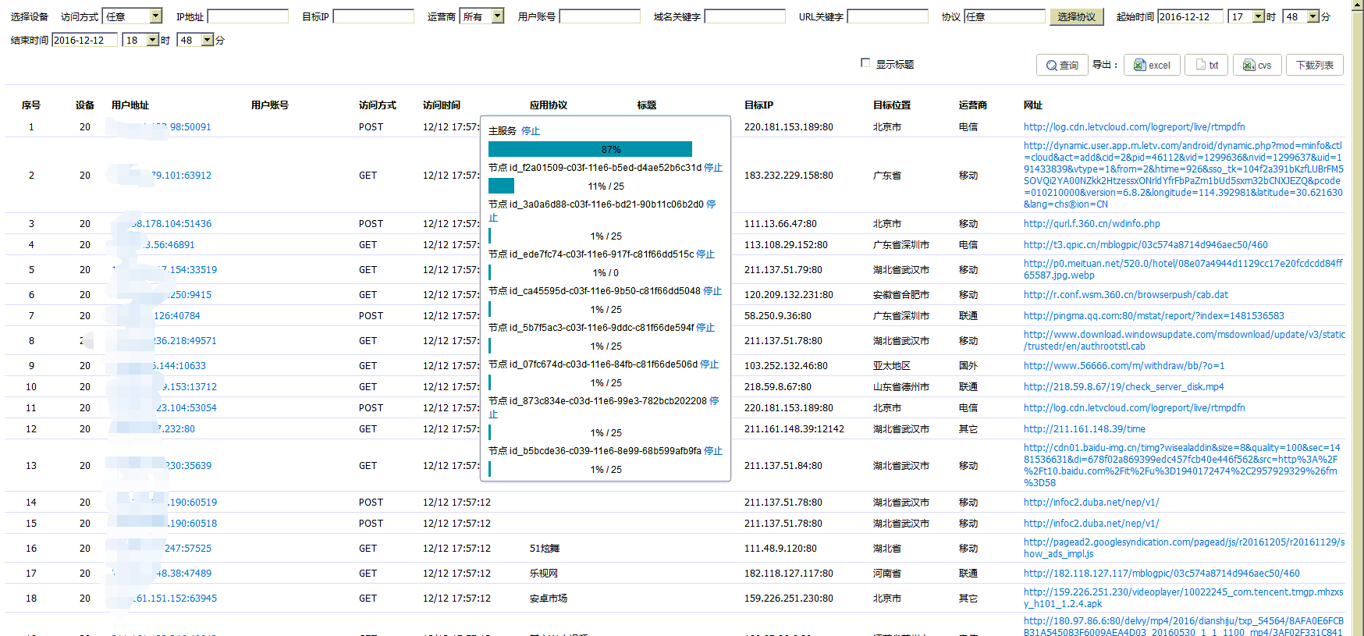Click the 协议 field showing 任意
Image resolution: width=1364 pixels, height=636 pixels.
pyautogui.click(x=1005, y=16)
